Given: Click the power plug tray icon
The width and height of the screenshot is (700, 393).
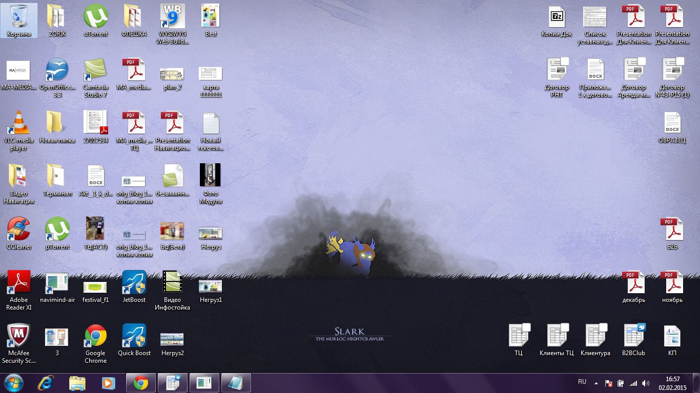Looking at the screenshot, I should [621, 383].
